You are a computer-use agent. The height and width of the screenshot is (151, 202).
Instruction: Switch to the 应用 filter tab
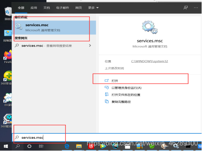34,8
